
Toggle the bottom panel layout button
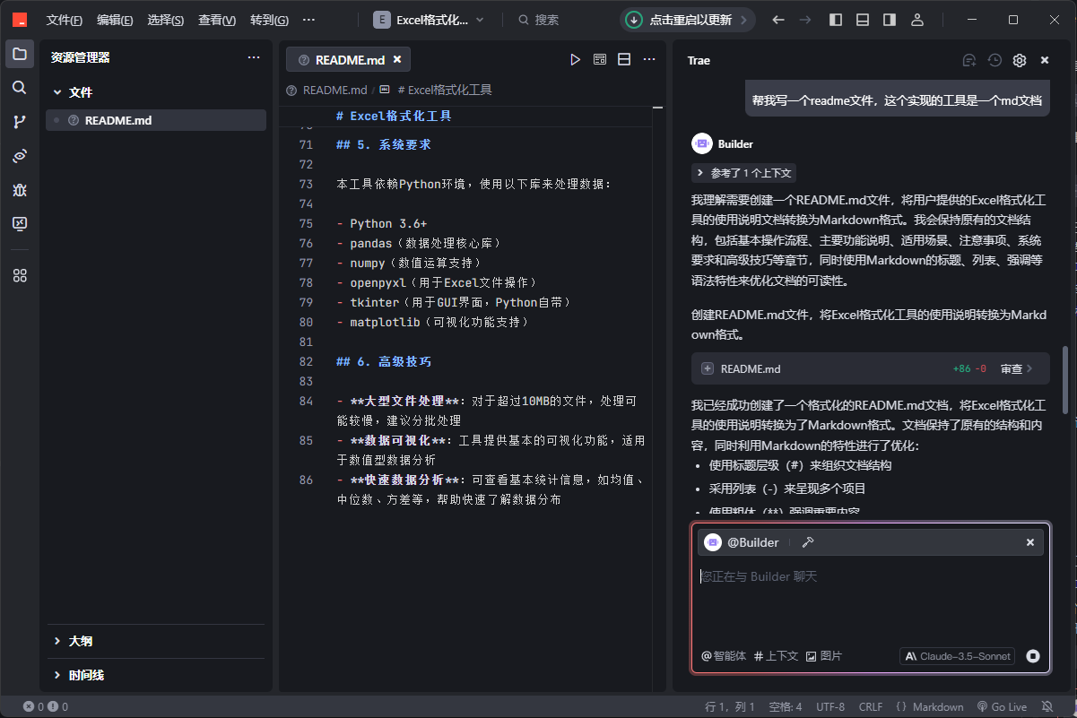coord(863,20)
